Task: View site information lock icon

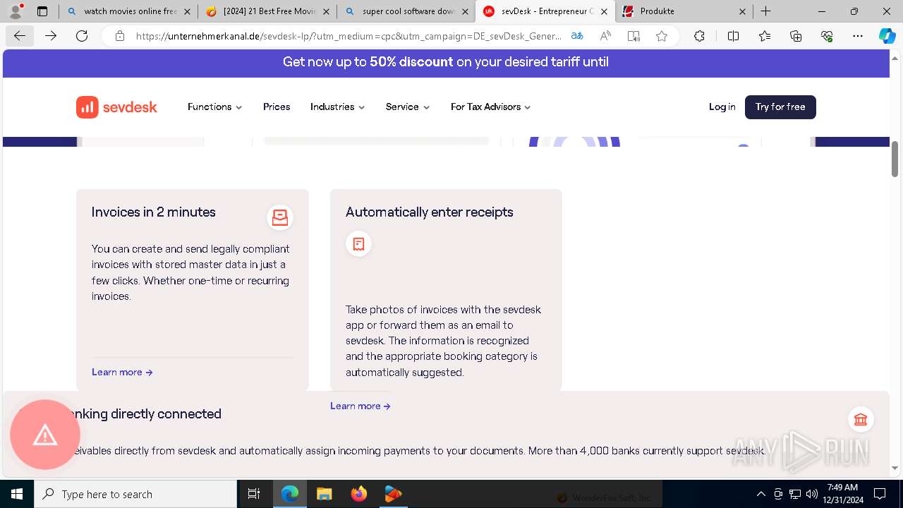Action: pyautogui.click(x=120, y=36)
